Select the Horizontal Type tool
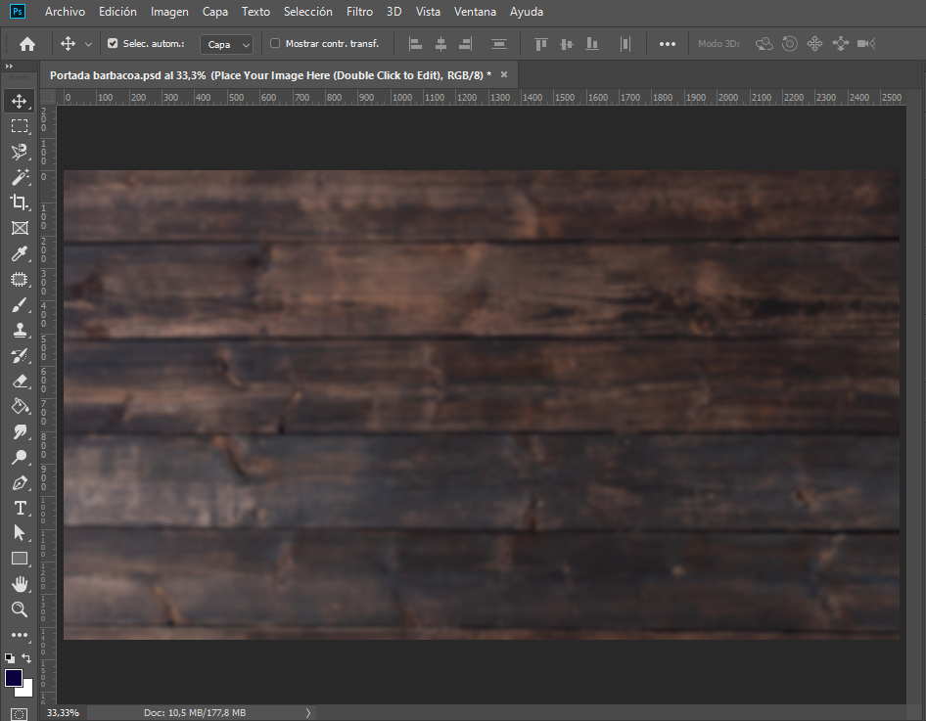The width and height of the screenshot is (926, 721). (19, 508)
